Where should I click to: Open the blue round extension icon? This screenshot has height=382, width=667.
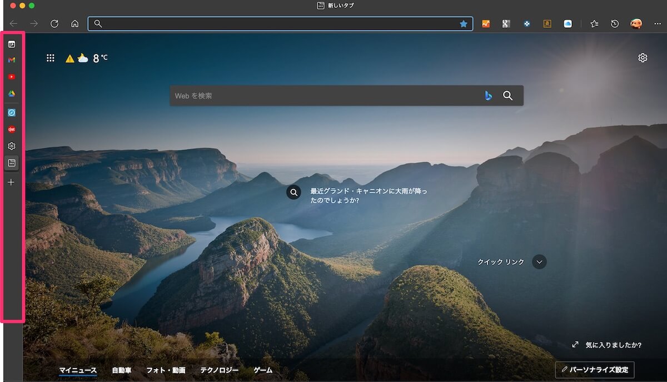527,24
